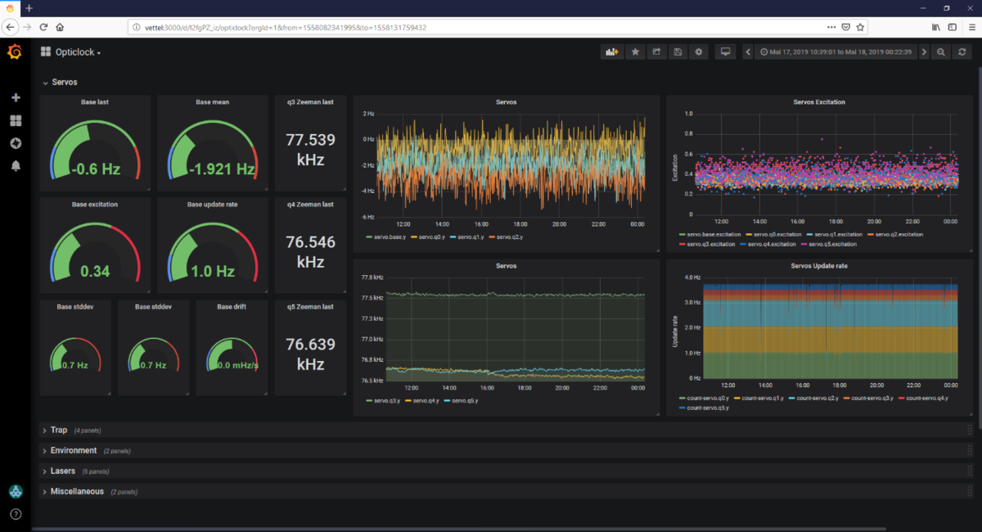This screenshot has height=532, width=982.
Task: Click the Add panel toolbar icon
Action: coord(611,52)
